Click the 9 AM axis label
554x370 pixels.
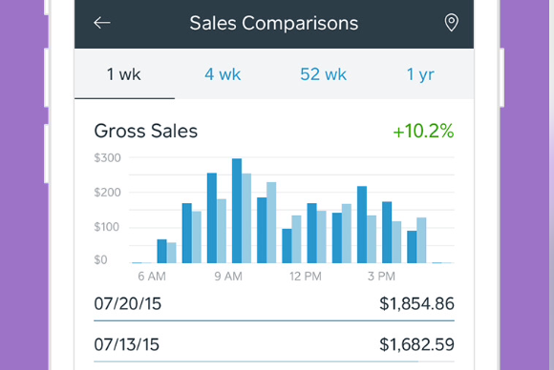pos(228,277)
